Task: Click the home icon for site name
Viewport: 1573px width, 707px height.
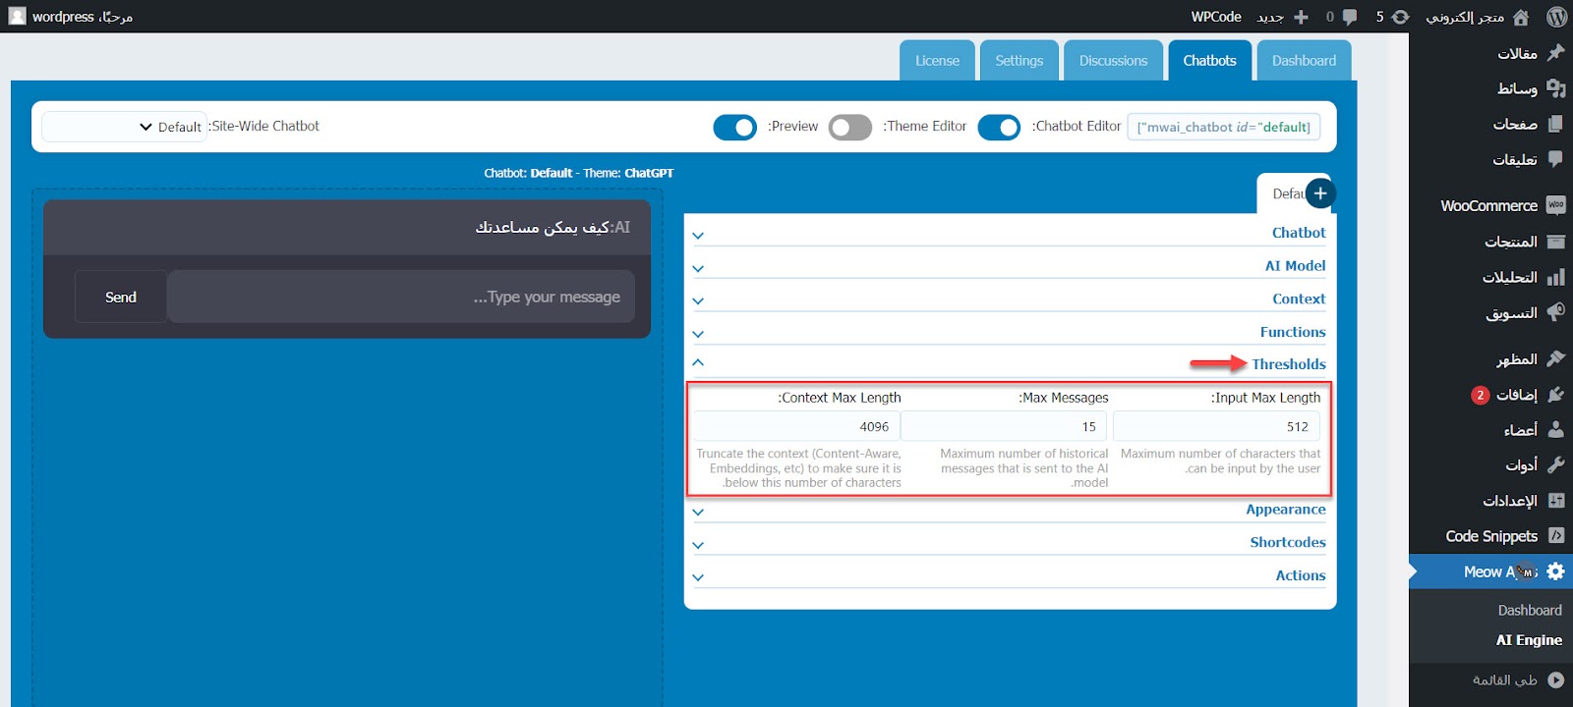Action: tap(1521, 17)
